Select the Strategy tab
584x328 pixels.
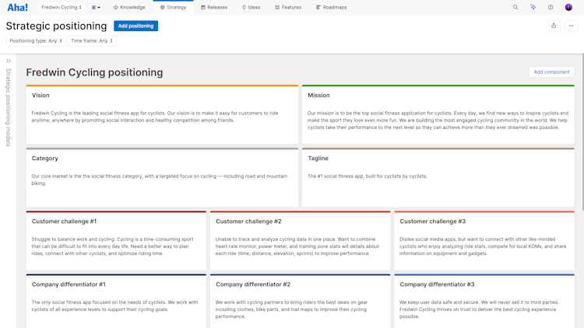(173, 8)
